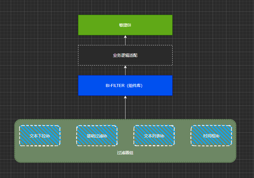The image size is (254, 178).
Task: Click blank canvas right of BI-FILTER box
Action: coord(209,86)
